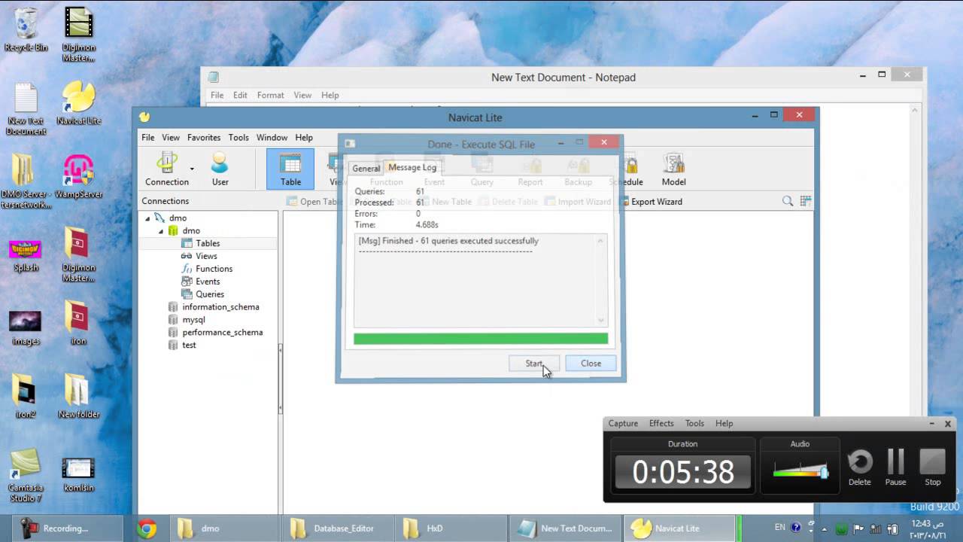This screenshot has height=542, width=963.
Task: Open the Favorites menu
Action: (204, 138)
